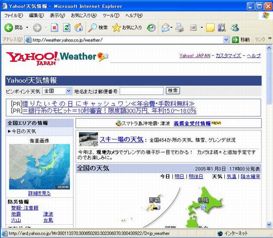The width and height of the screenshot is (273, 238).
Task: Click the Sapporo (札幌) weather icon on the map
Action: click(203, 207)
